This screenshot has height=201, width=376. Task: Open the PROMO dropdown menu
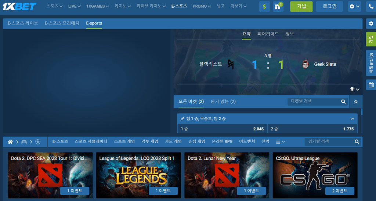tap(202, 6)
